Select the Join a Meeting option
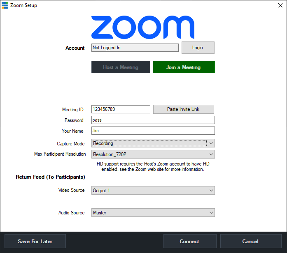 click(184, 67)
